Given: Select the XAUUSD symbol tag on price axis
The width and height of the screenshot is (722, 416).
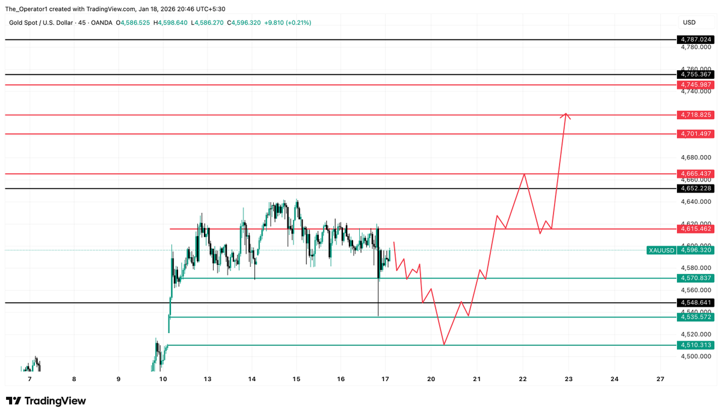Looking at the screenshot, I should pos(661,250).
